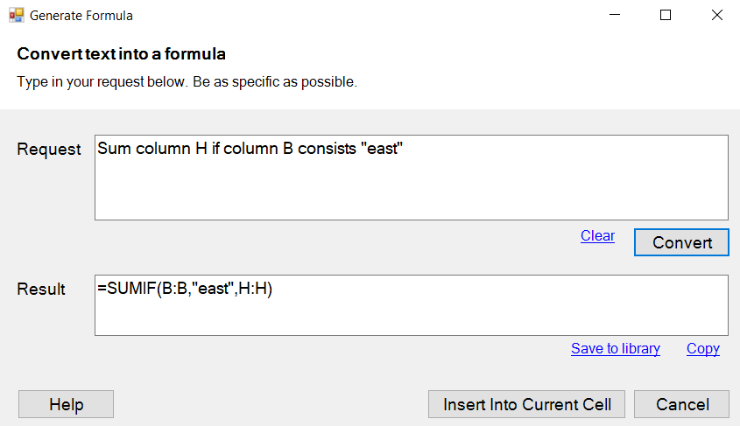Click the Generate Formula app icon in title bar
740x426 pixels.
pos(17,16)
